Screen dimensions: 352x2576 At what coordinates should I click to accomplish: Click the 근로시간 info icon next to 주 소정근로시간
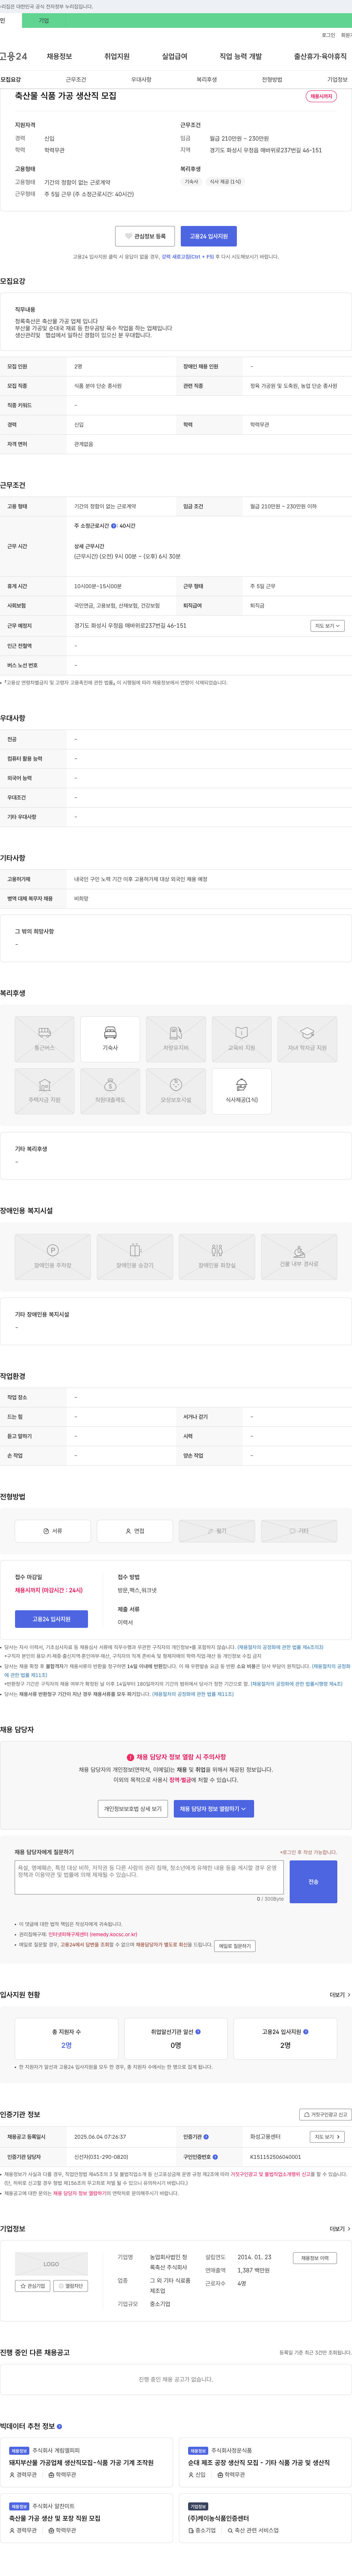[x=114, y=526]
